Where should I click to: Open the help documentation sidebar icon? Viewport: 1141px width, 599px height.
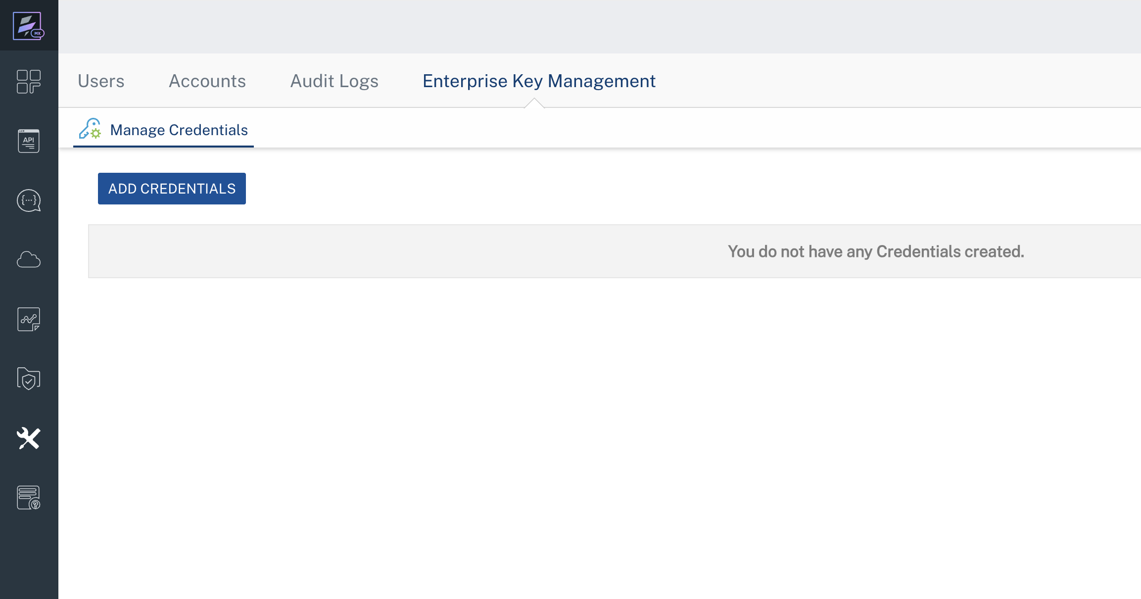[x=29, y=498]
